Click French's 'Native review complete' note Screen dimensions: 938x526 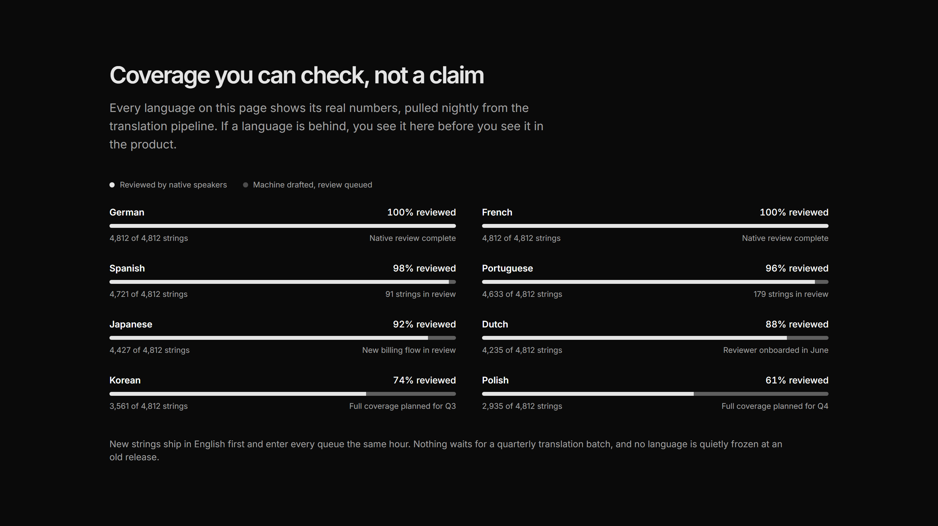coord(785,238)
